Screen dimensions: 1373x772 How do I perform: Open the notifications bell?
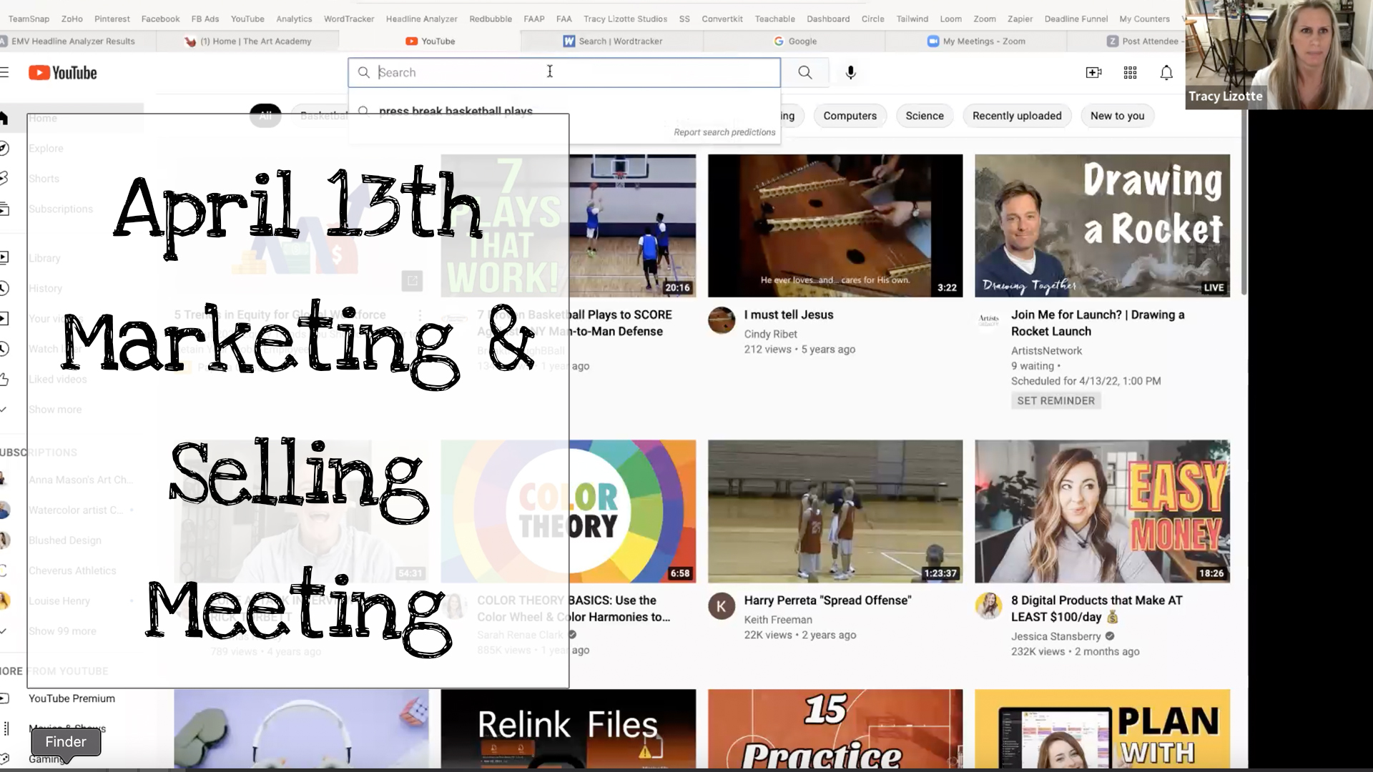(1166, 72)
